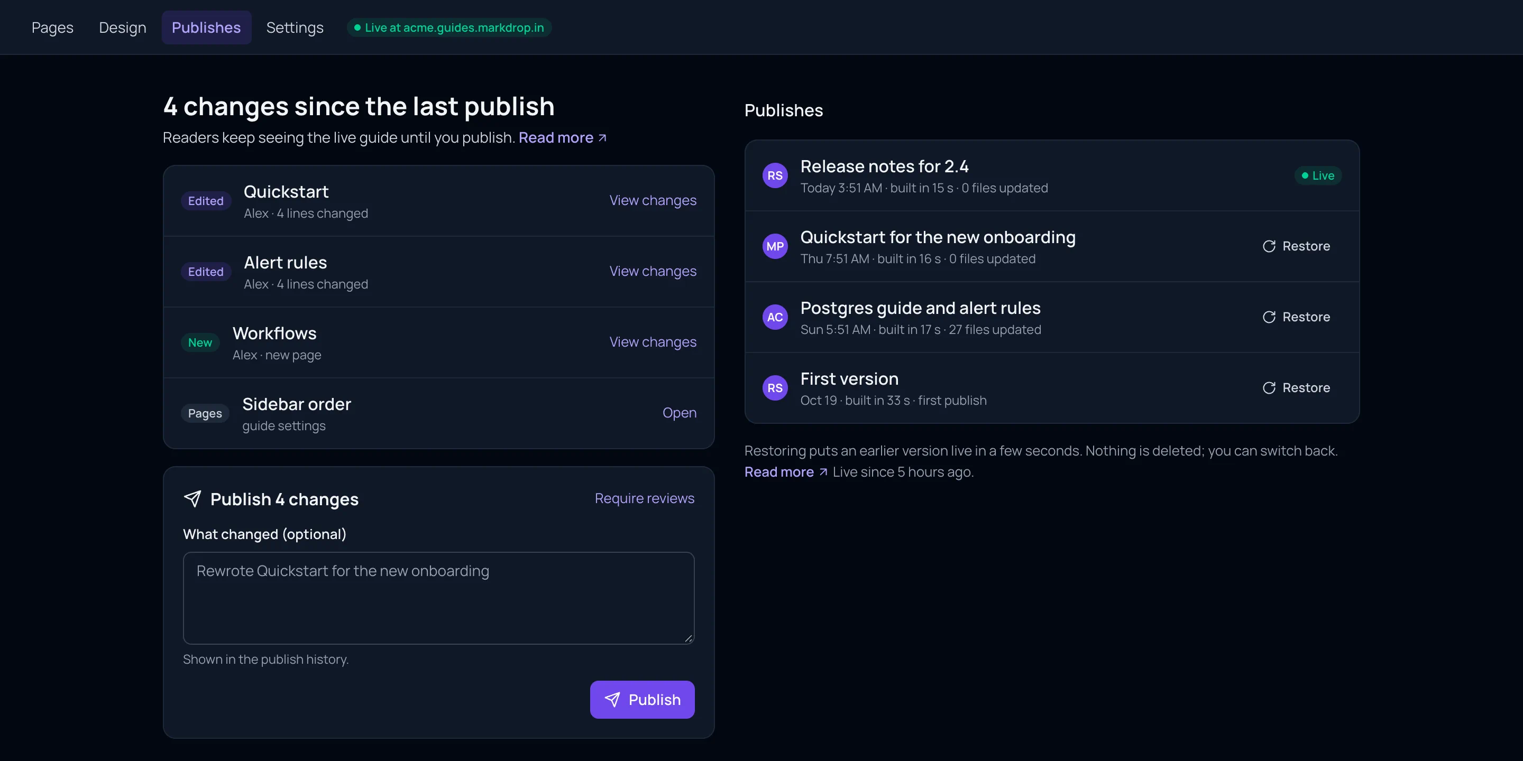
Task: Click the Live at acme.guides.markdrop.in badge
Action: pyautogui.click(x=449, y=28)
